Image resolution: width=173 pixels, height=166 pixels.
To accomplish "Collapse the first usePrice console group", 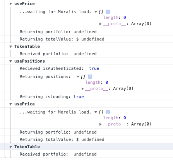I will pyautogui.click(x=11, y=4).
